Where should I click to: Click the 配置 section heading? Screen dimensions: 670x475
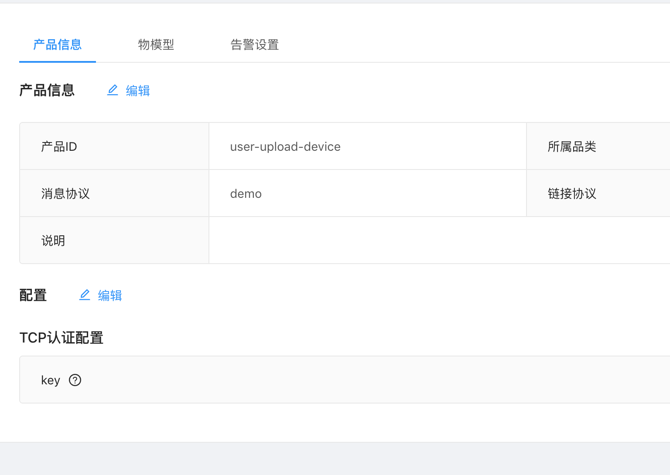(33, 295)
